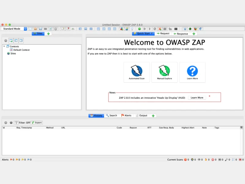Click the Snapshot Session icon

coord(45,29)
